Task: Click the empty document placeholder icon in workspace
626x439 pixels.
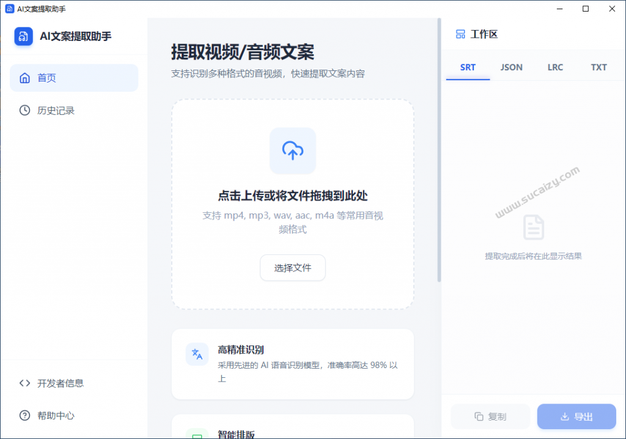Action: tap(533, 227)
